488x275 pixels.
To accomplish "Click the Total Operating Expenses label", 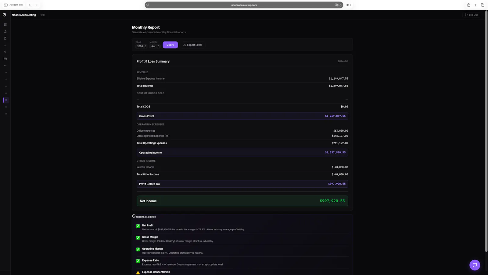I will click(152, 143).
